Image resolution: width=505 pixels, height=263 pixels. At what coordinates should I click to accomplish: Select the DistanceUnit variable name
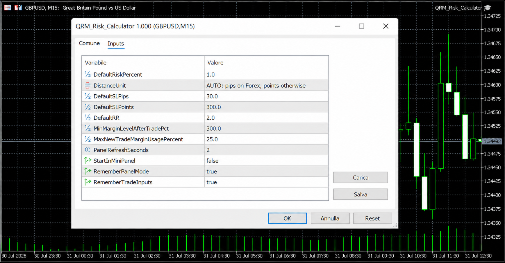pyautogui.click(x=110, y=86)
